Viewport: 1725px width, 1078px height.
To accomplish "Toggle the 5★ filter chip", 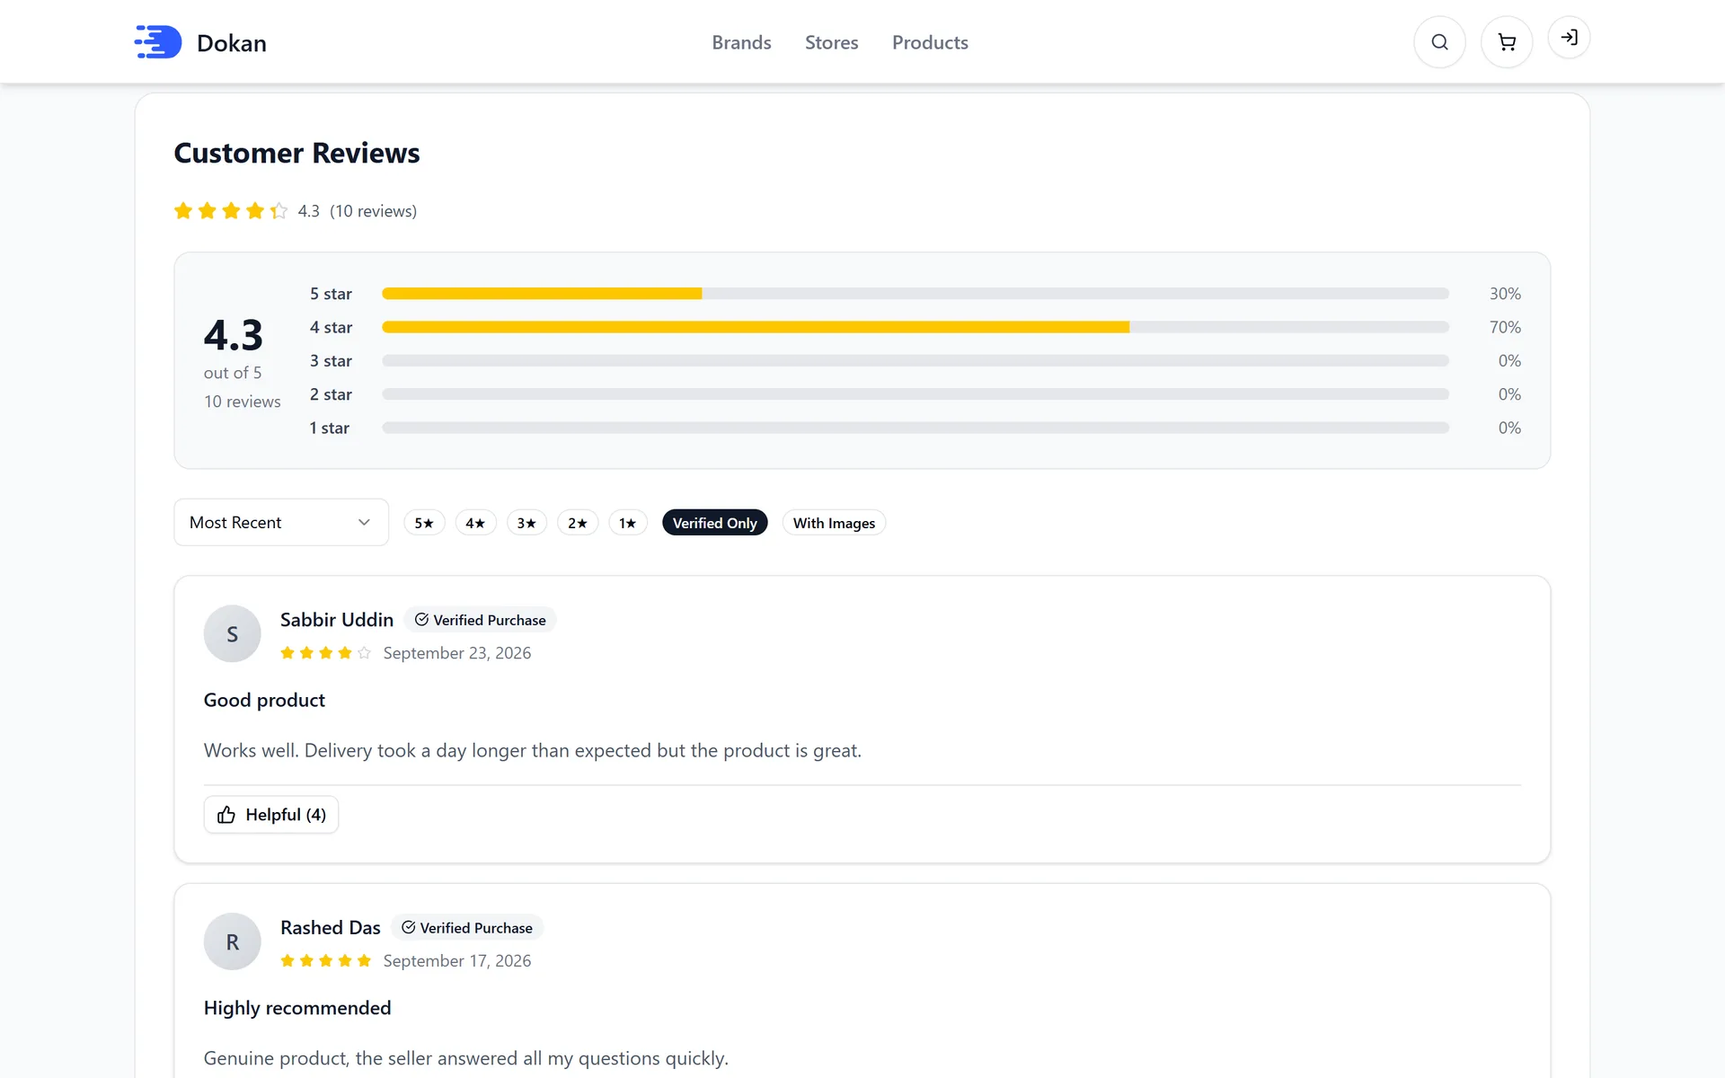I will click(x=424, y=523).
